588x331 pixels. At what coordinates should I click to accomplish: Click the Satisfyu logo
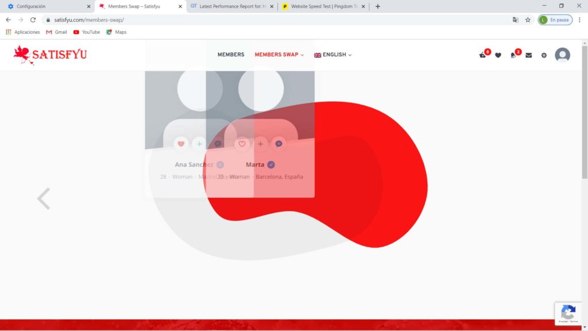[x=51, y=55]
